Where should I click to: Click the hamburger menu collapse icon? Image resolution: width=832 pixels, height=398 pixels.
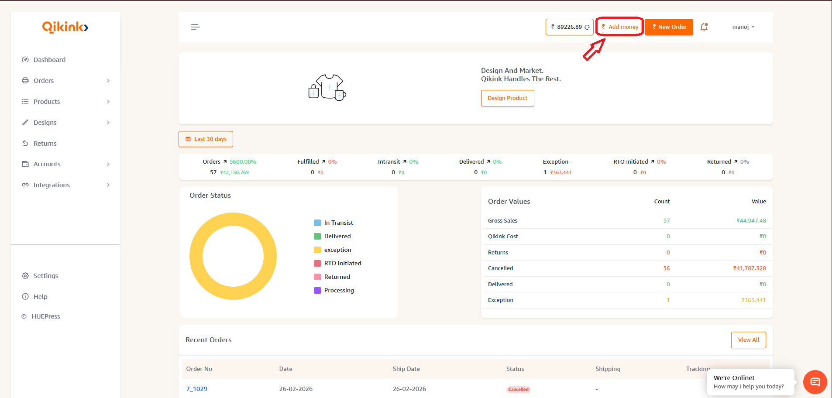195,27
